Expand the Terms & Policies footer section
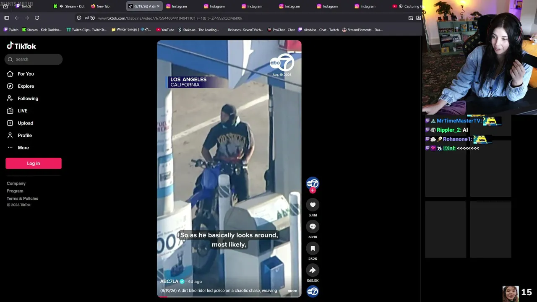The height and width of the screenshot is (302, 537). coord(22,198)
